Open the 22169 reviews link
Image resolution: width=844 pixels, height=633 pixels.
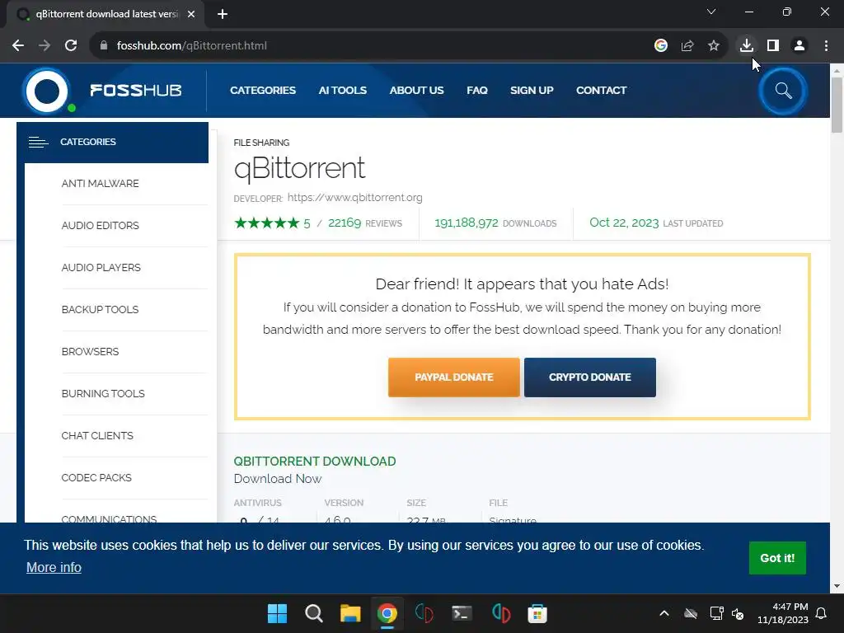click(365, 223)
